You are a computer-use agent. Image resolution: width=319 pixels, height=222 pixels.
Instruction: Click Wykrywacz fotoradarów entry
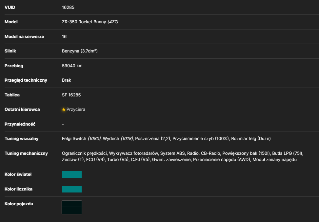click(133, 153)
